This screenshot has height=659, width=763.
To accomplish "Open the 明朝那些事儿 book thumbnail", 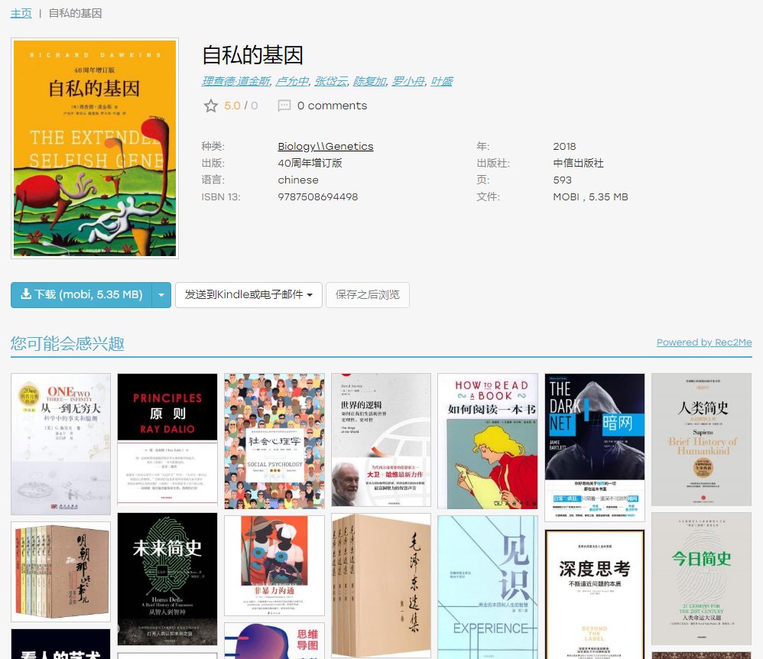I will click(61, 572).
